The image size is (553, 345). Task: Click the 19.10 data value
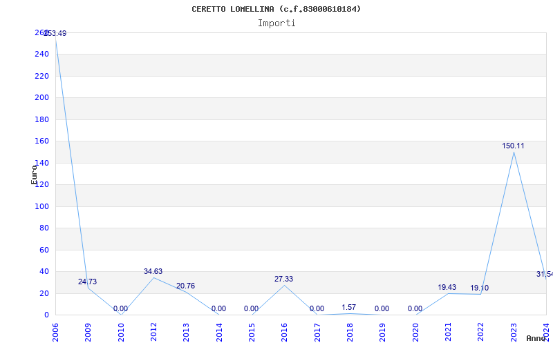480,288
